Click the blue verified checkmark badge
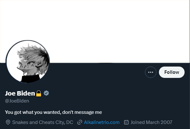This screenshot has width=190, height=129. tap(46, 93)
